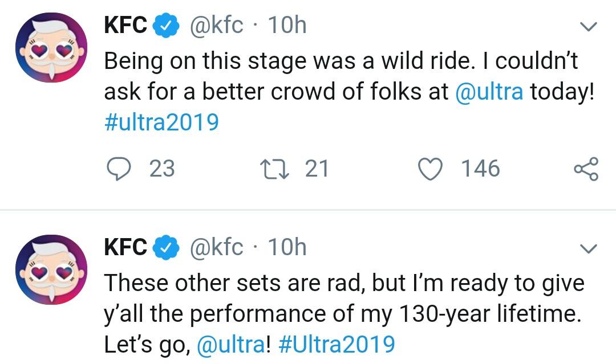This screenshot has width=616, height=364.
Task: Open the lowercase #ultra2019 hashtag
Action: tap(161, 122)
